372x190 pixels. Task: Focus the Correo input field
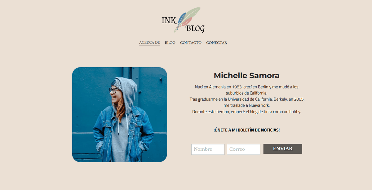point(243,149)
